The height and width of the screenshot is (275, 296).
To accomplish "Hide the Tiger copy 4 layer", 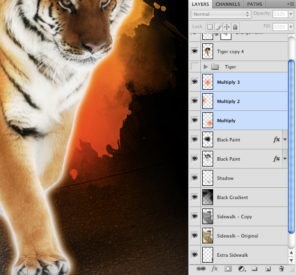I will click(x=195, y=51).
